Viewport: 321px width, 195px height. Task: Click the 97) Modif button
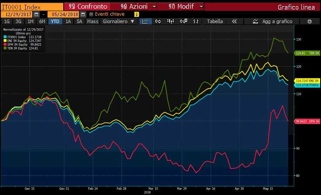coord(181,7)
